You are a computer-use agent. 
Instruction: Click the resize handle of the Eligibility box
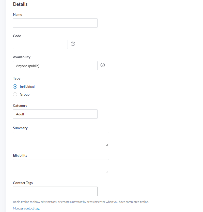108,172
